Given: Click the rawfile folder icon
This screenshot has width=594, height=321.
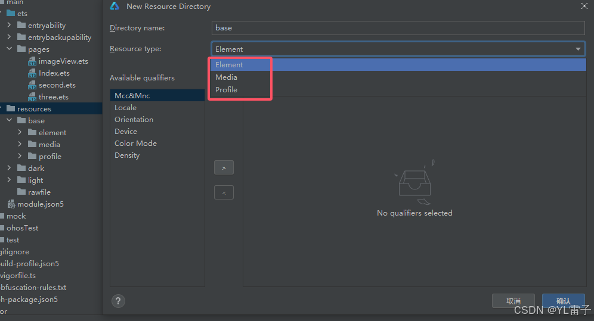Looking at the screenshot, I should tap(21, 192).
